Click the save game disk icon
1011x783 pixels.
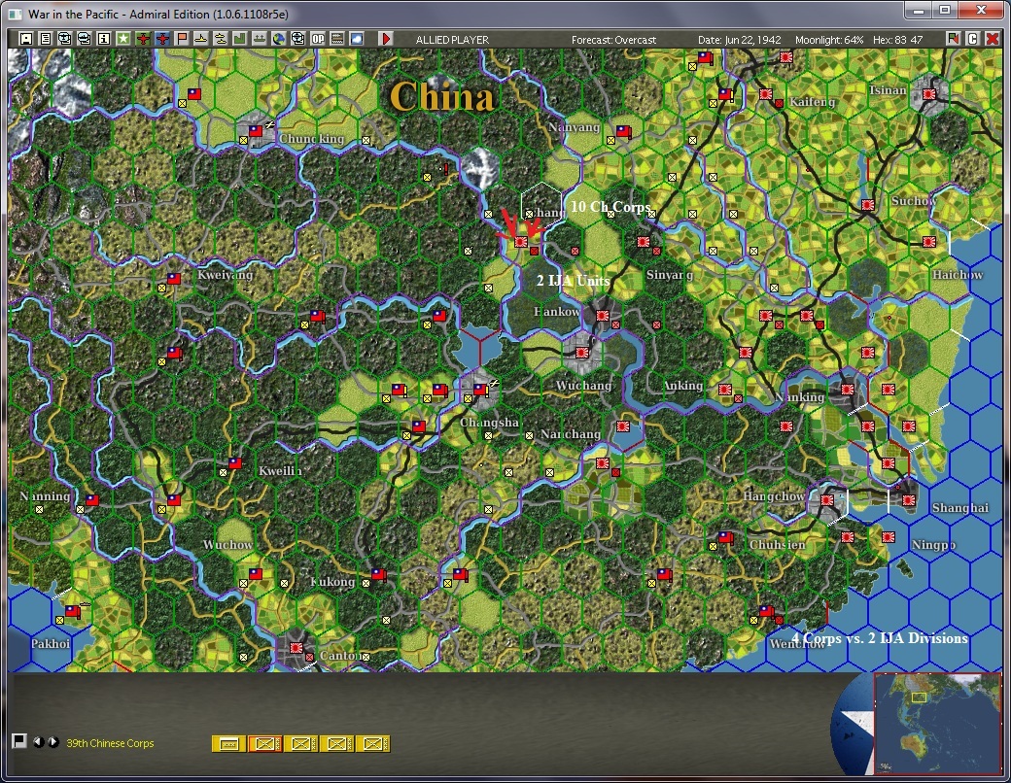pos(26,39)
